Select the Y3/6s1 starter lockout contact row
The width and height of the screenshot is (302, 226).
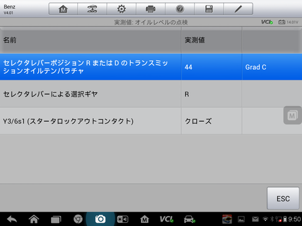point(151,121)
